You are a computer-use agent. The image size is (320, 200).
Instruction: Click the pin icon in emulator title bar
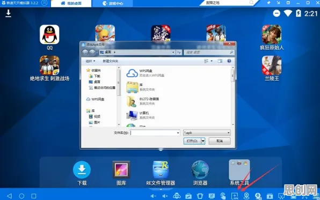pyautogui.click(x=268, y=3)
